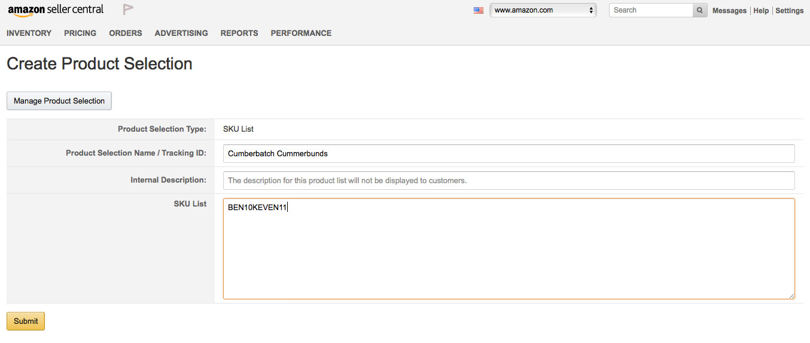Open the Inventory menu
This screenshot has width=810, height=343.
(x=29, y=34)
